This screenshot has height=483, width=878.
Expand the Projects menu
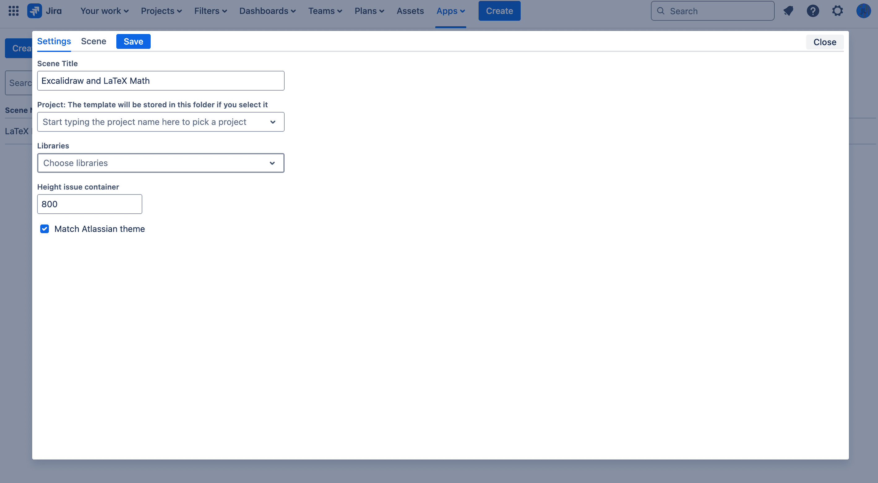tap(161, 11)
